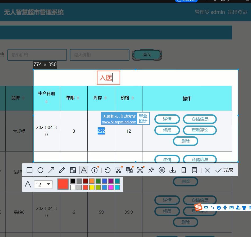Cancel screenshot with the X button

(207, 170)
